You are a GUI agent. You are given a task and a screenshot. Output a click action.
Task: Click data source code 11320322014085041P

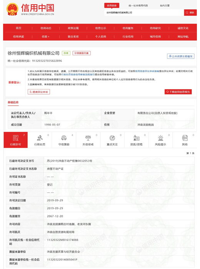[62, 259]
